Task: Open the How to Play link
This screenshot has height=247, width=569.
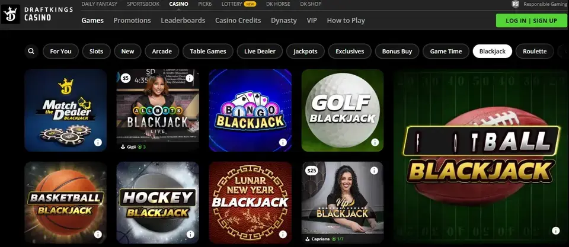Action: [346, 20]
